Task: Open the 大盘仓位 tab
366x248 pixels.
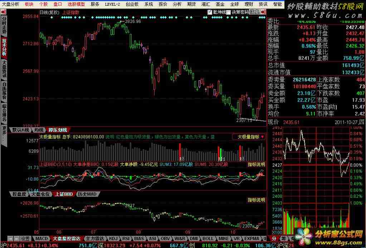Action: click(40, 194)
